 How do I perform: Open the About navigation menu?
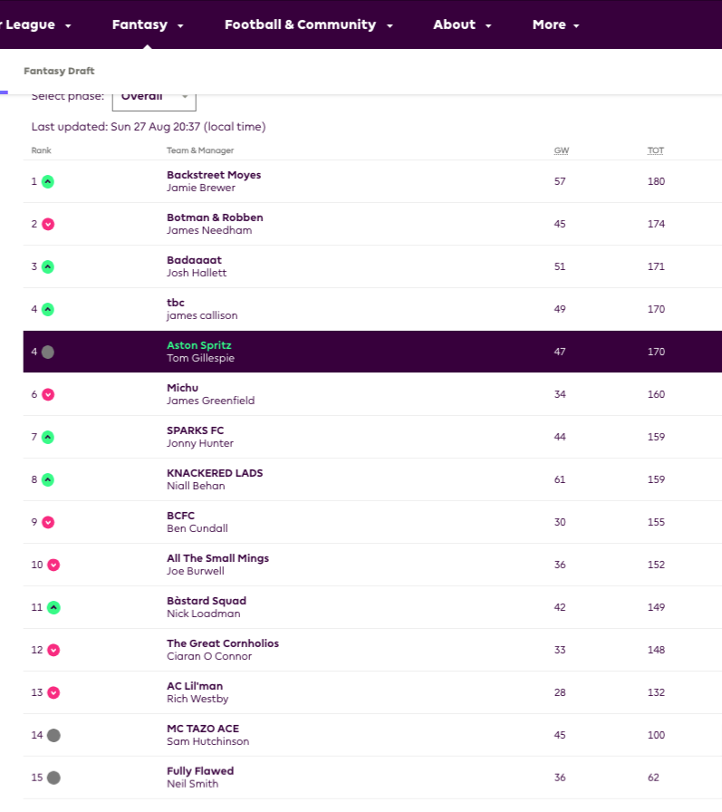462,24
